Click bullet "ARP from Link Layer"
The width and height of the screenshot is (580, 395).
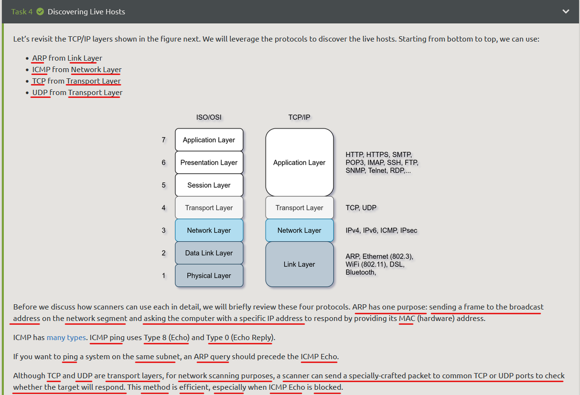[x=67, y=58]
